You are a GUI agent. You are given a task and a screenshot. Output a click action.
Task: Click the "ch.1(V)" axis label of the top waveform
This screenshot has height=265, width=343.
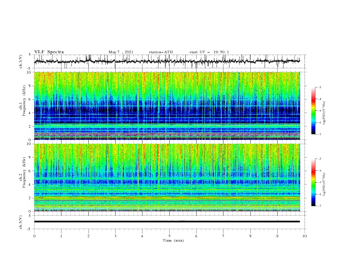[21, 61]
